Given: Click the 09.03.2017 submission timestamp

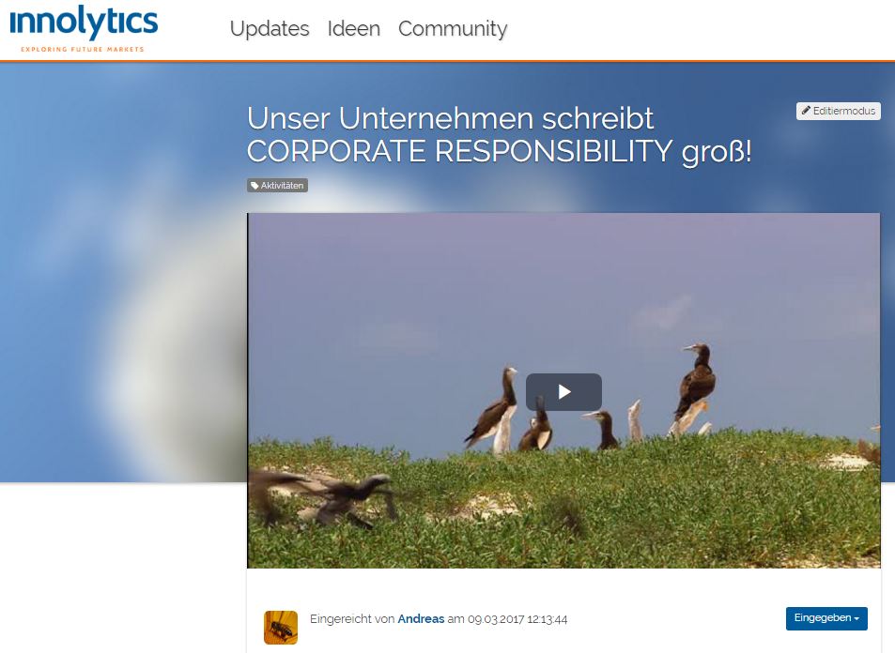Looking at the screenshot, I should pos(517,619).
